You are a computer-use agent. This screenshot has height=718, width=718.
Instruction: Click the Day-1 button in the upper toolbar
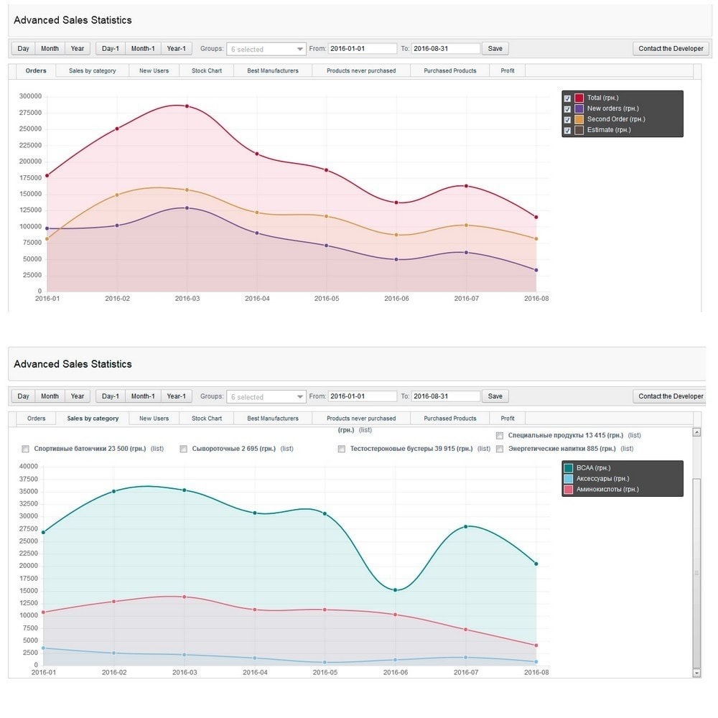tap(111, 49)
